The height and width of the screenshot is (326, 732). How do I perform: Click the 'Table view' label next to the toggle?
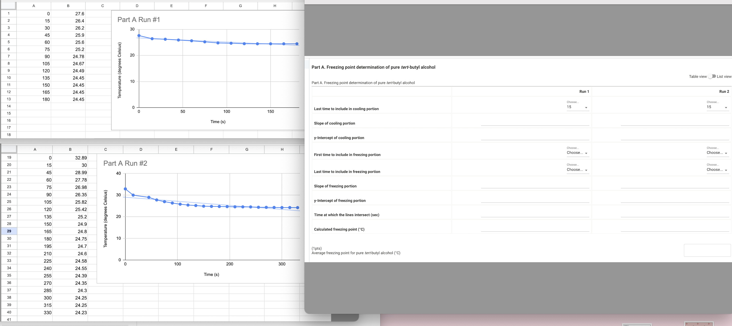coord(698,76)
